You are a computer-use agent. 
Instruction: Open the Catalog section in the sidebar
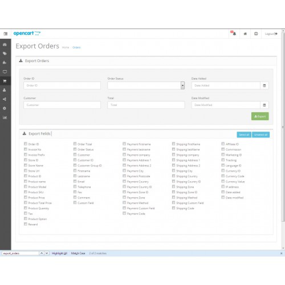tap(5, 53)
